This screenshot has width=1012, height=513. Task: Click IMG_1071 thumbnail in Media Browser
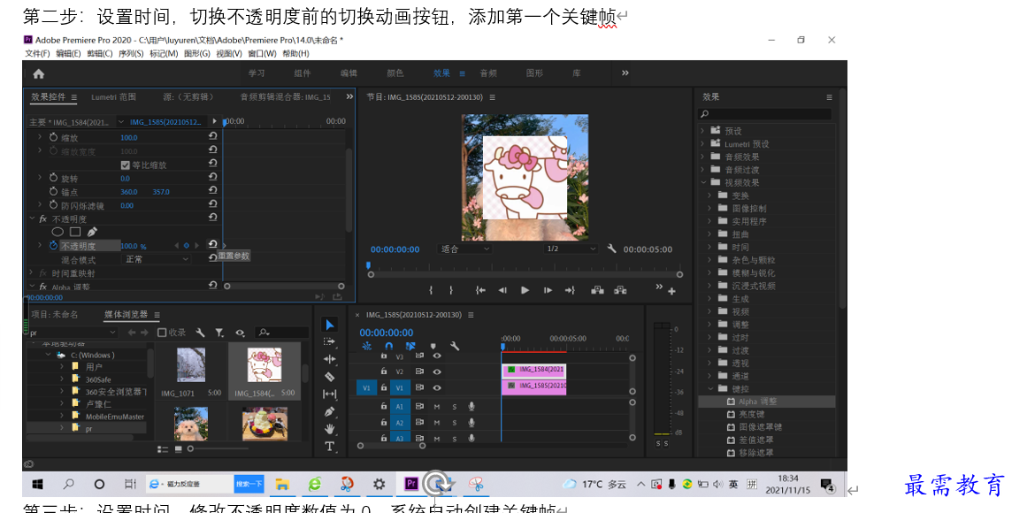pos(191,365)
